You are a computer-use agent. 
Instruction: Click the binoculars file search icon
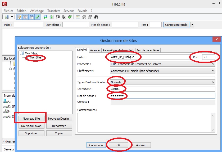coord(96,17)
